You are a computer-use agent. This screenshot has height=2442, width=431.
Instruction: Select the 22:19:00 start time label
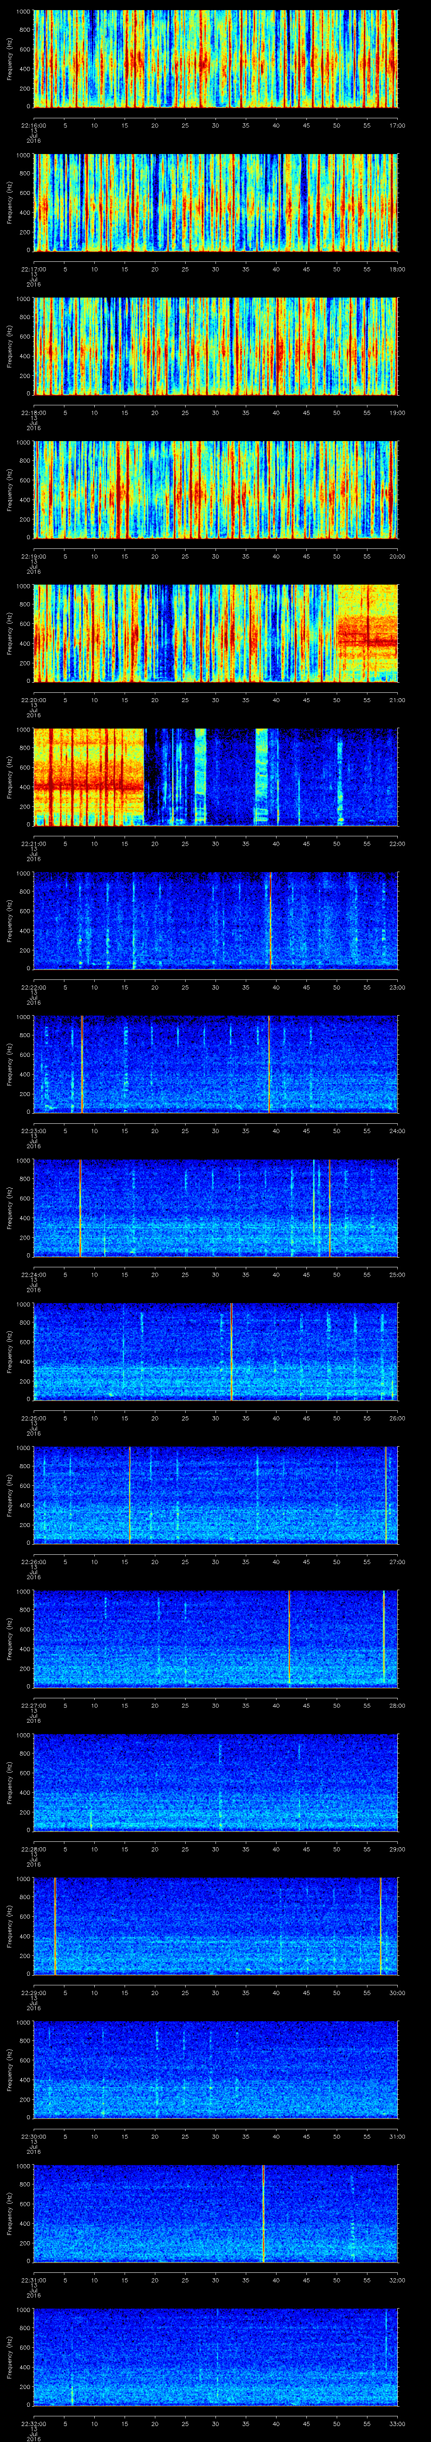coord(34,556)
